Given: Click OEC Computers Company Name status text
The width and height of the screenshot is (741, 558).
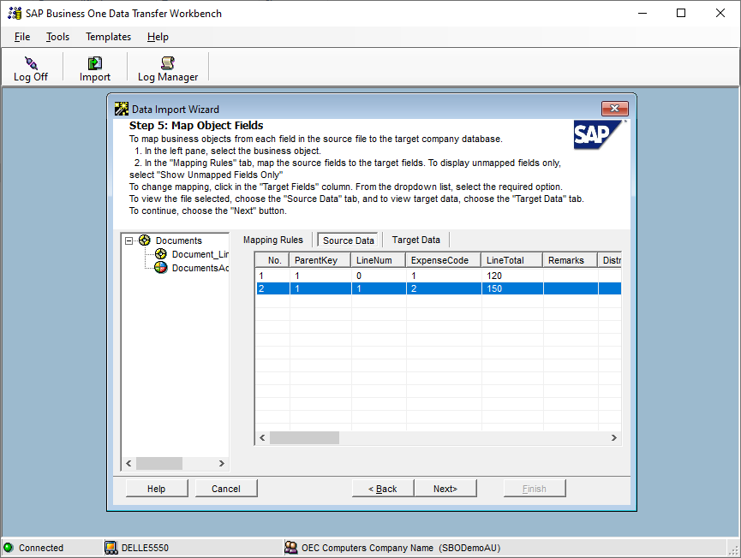Looking at the screenshot, I should click(x=401, y=548).
